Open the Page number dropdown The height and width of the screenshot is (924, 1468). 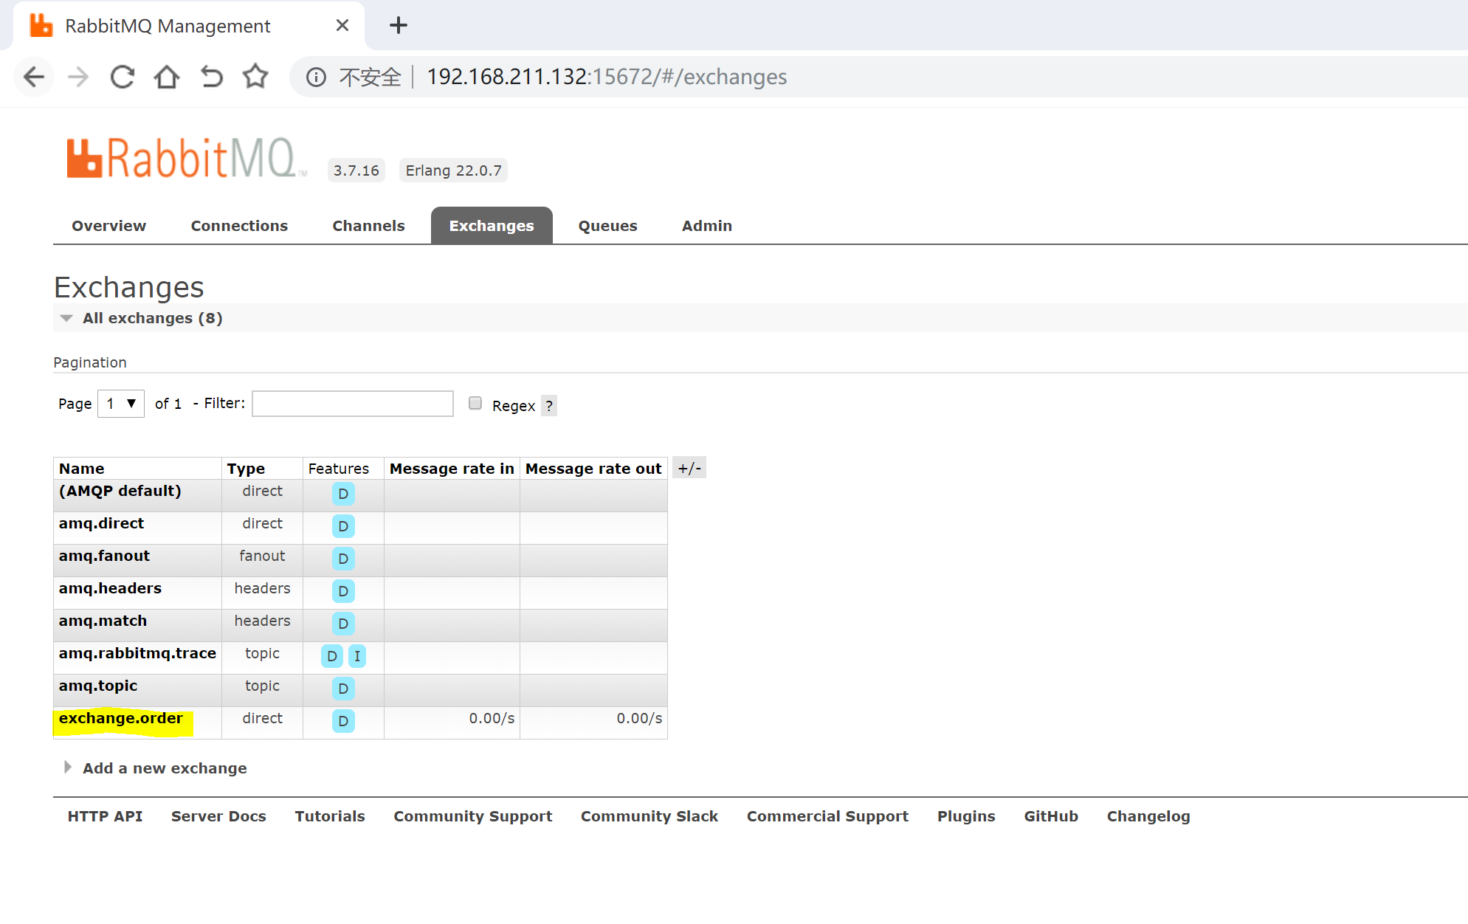(x=121, y=404)
